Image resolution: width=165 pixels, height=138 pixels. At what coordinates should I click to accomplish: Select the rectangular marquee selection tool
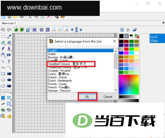coord(3,36)
